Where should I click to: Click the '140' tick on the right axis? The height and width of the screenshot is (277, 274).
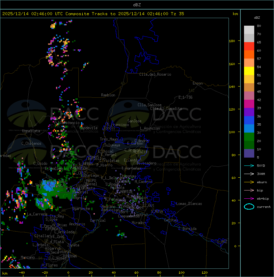(x=232, y=87)
